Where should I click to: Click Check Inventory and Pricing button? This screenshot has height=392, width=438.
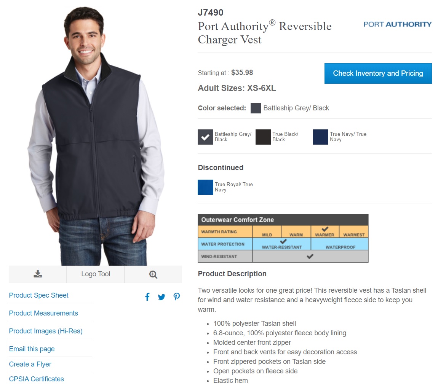[378, 73]
